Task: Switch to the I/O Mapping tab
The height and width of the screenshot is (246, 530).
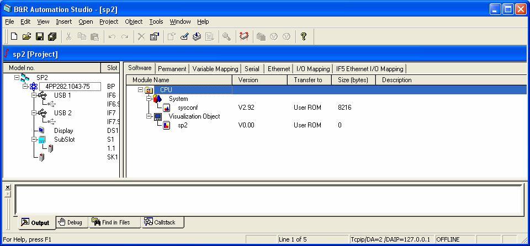Action: [313, 69]
